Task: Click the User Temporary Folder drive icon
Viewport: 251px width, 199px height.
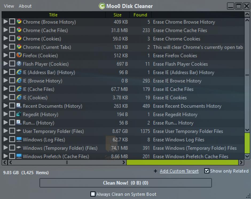Action: tap(19, 131)
